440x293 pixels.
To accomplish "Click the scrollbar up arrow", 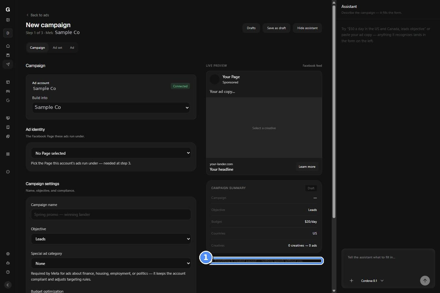I will tap(334, 2).
